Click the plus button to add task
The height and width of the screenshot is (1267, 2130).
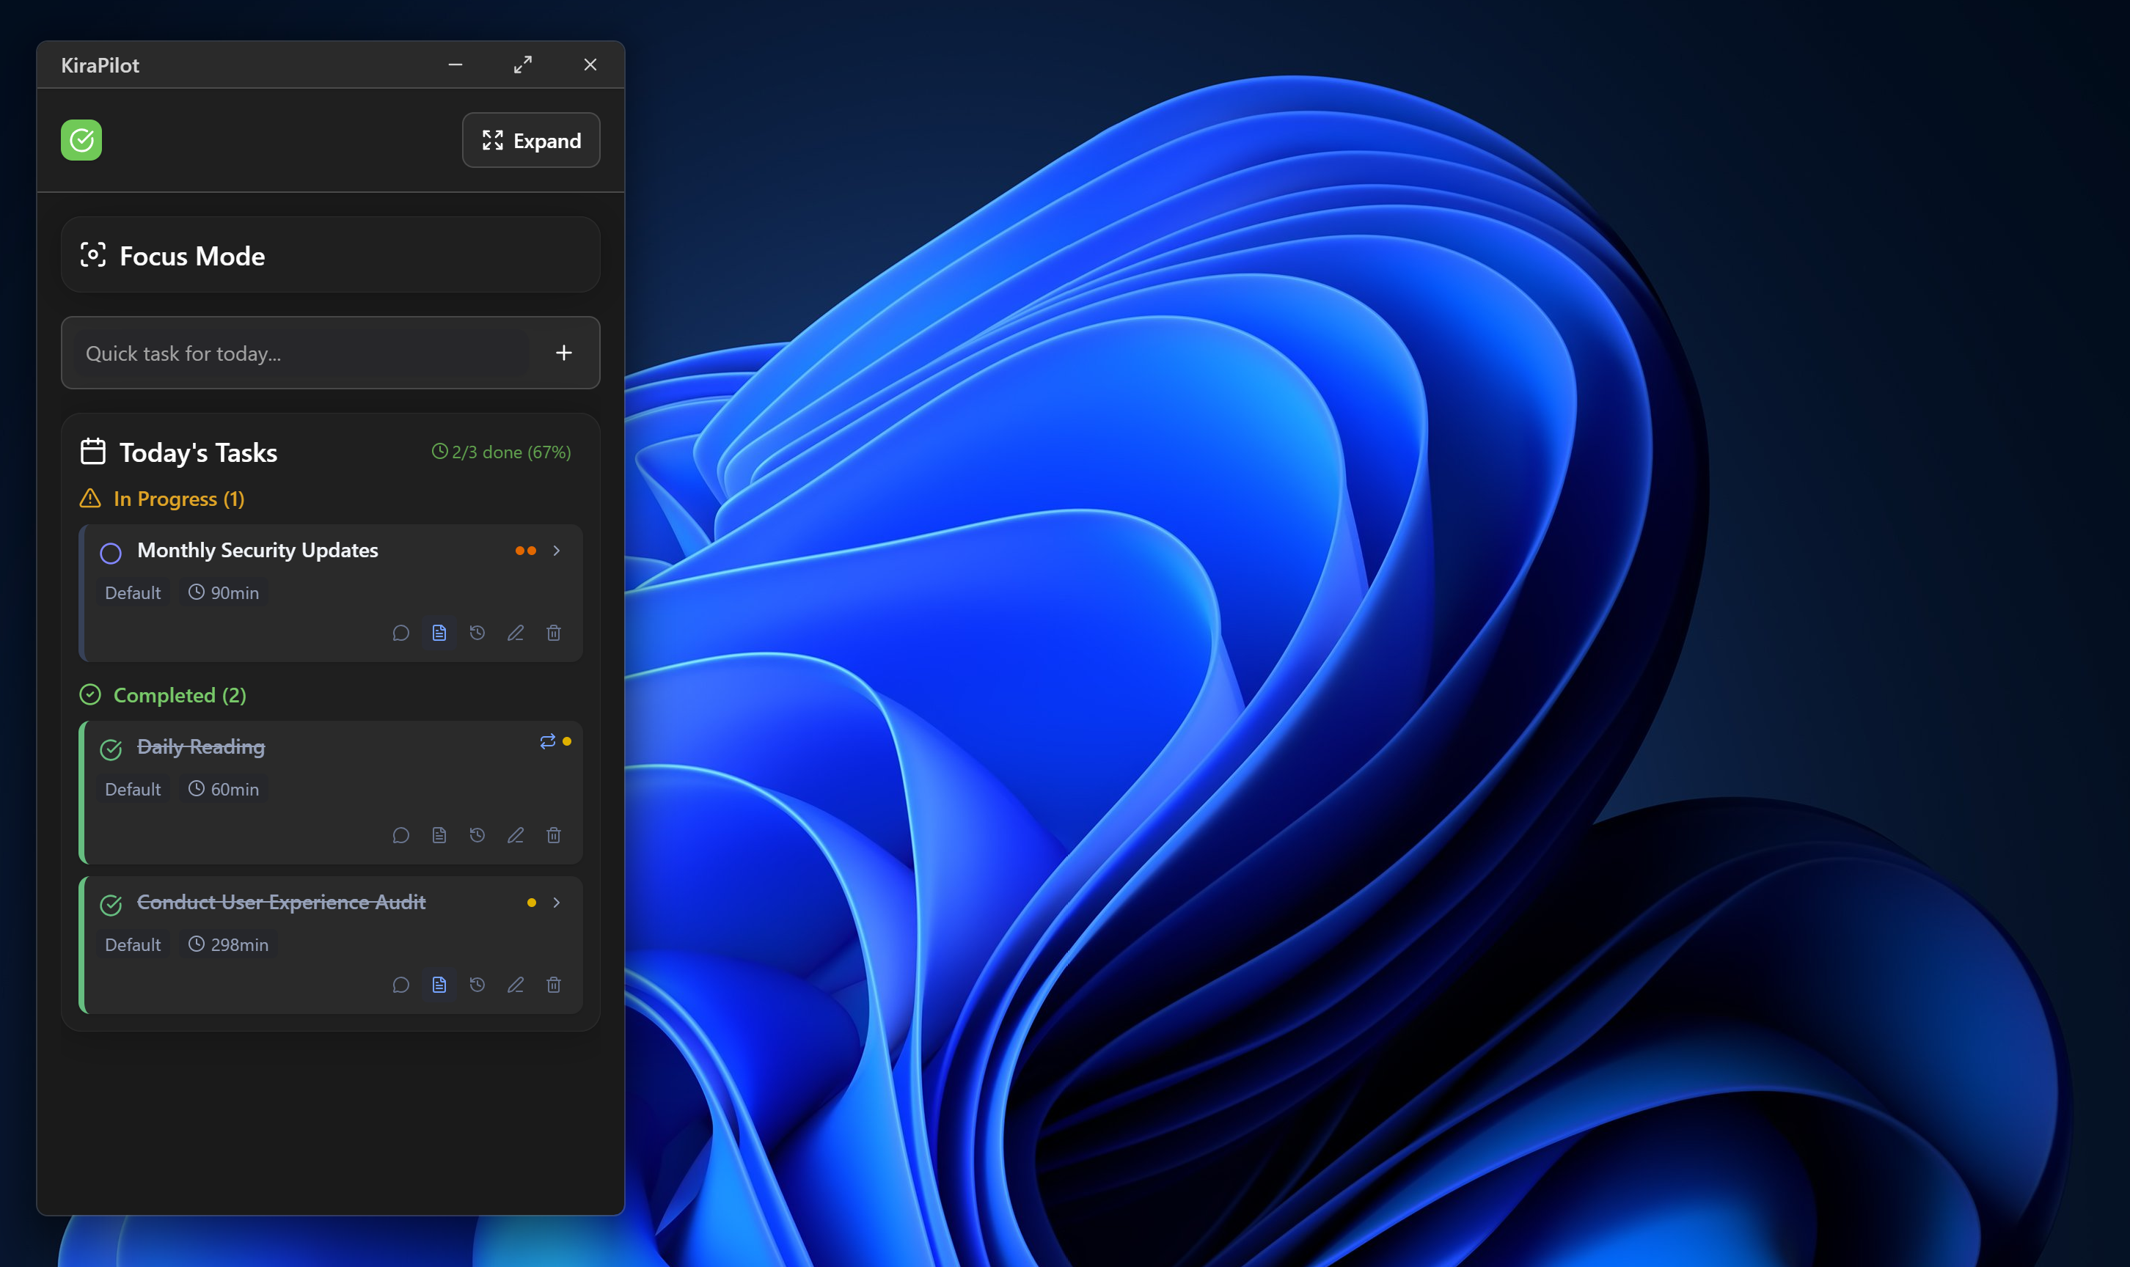[x=564, y=353]
